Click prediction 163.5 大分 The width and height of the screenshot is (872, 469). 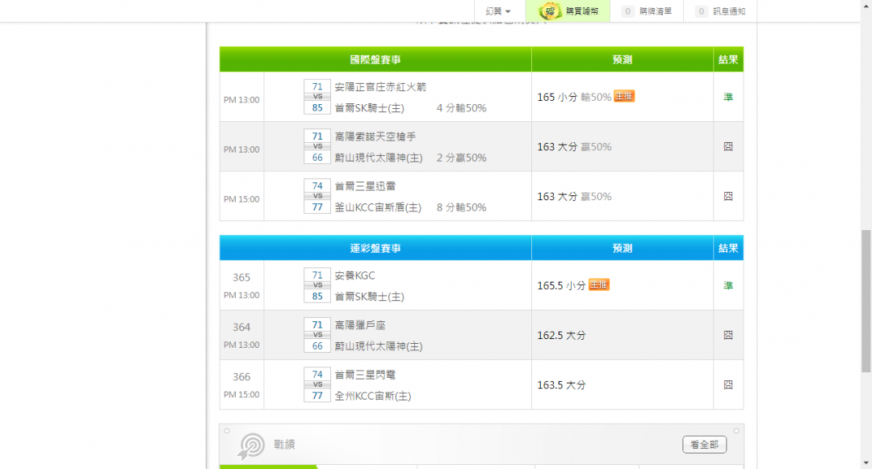pos(561,385)
